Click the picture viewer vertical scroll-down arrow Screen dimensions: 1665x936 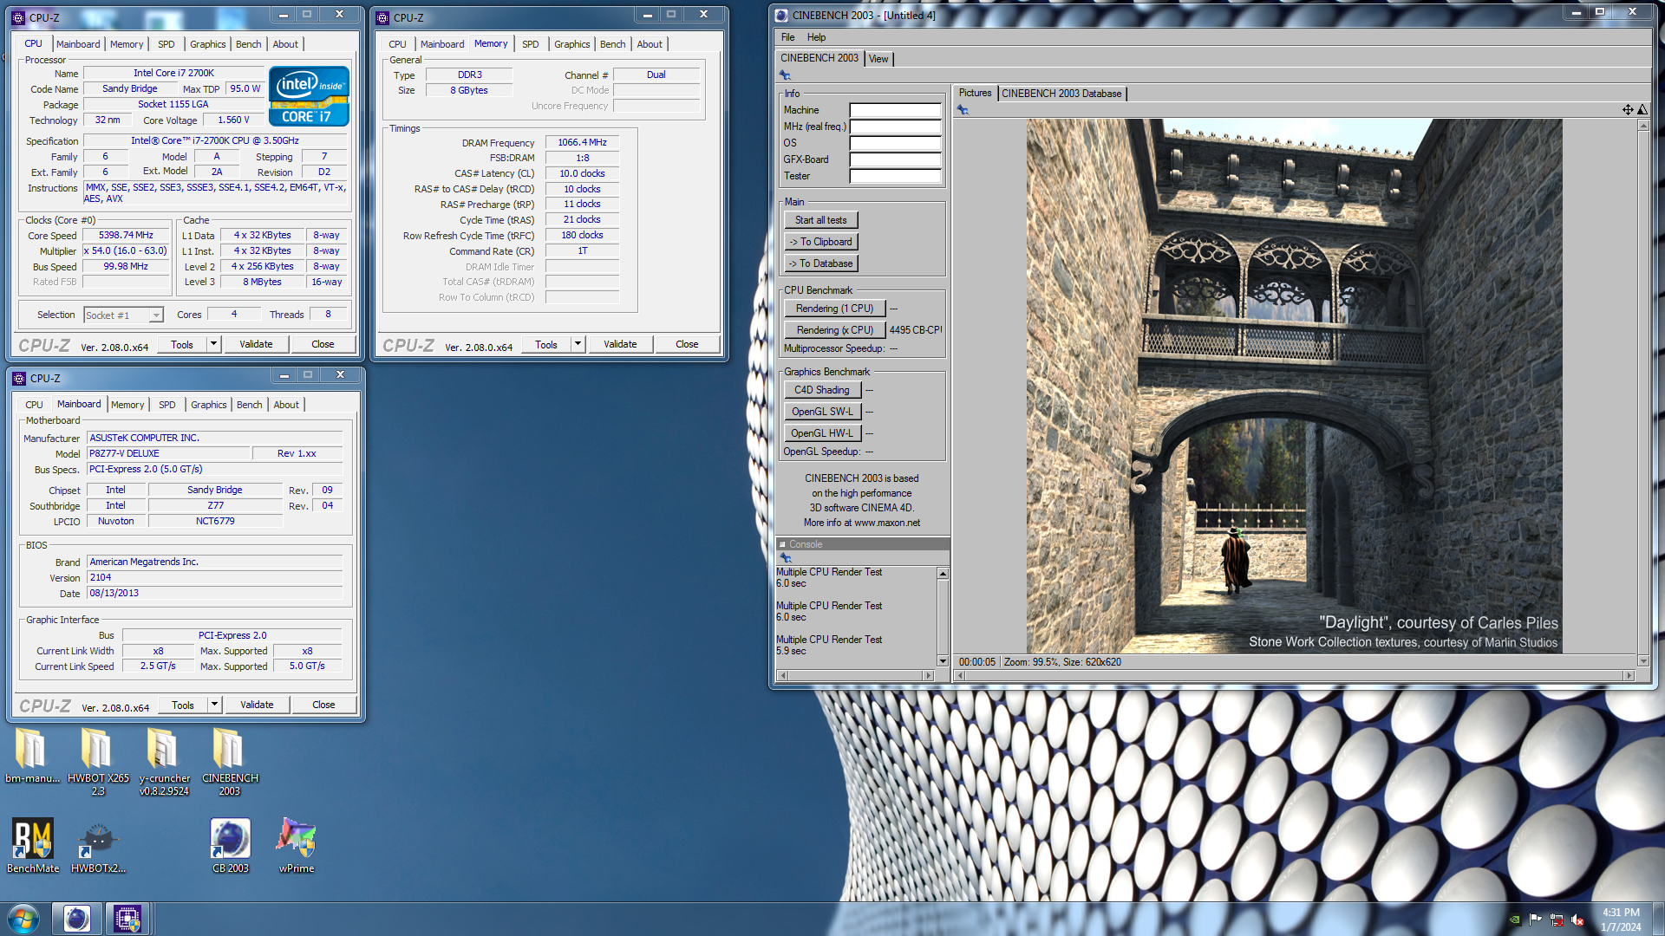tap(1642, 660)
